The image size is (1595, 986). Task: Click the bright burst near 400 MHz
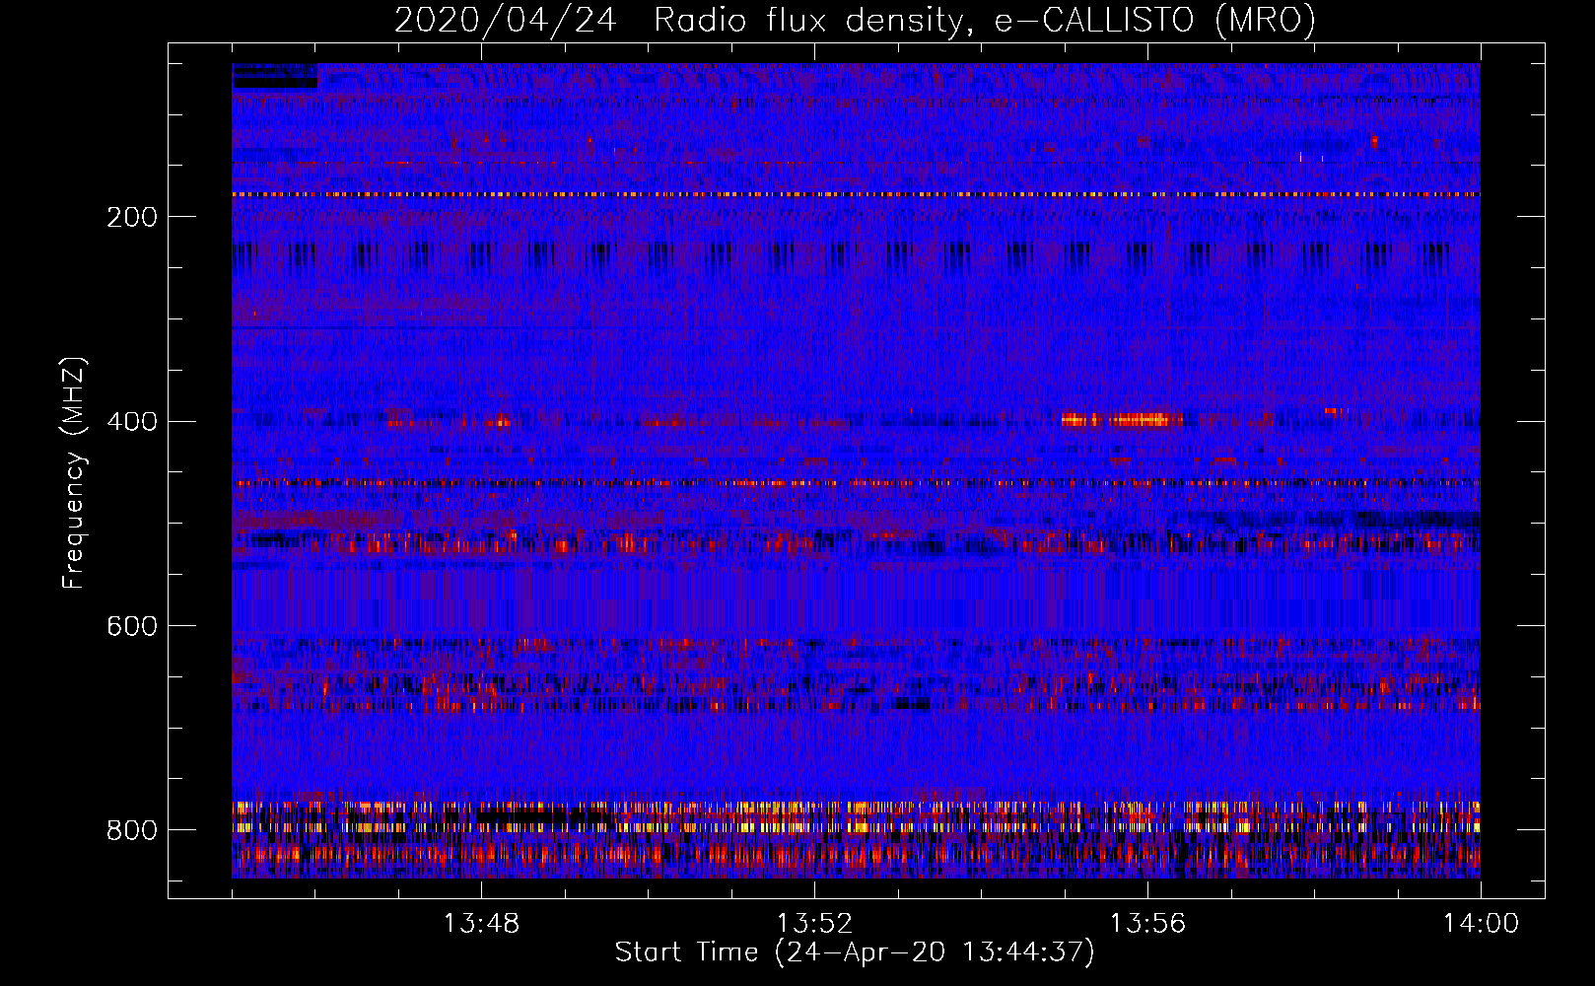pyautogui.click(x=1122, y=420)
